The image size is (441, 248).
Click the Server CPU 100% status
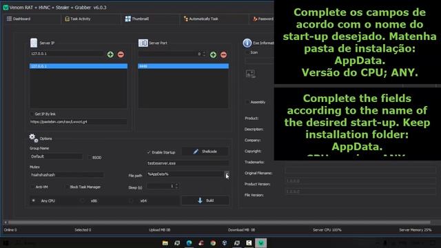[327, 229]
